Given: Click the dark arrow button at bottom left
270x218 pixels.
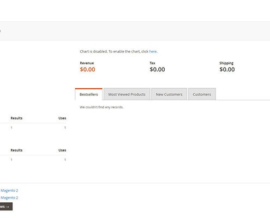Looking at the screenshot, I should 5,207.
